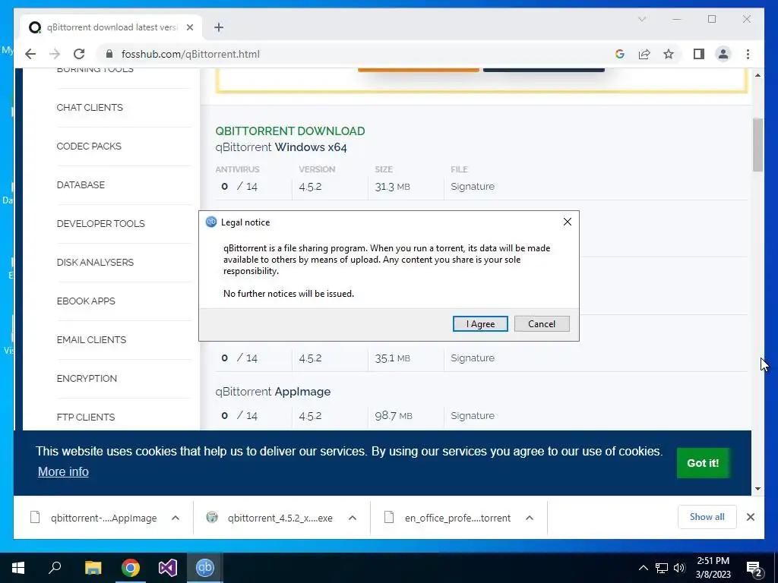Open DEVELOPER TOOLS category
Image resolution: width=778 pixels, height=583 pixels.
click(101, 224)
